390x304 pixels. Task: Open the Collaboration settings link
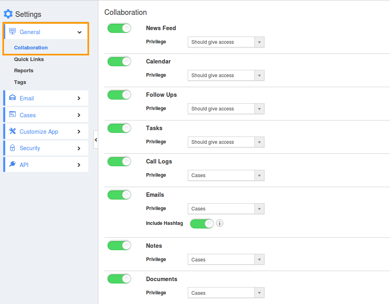click(31, 47)
